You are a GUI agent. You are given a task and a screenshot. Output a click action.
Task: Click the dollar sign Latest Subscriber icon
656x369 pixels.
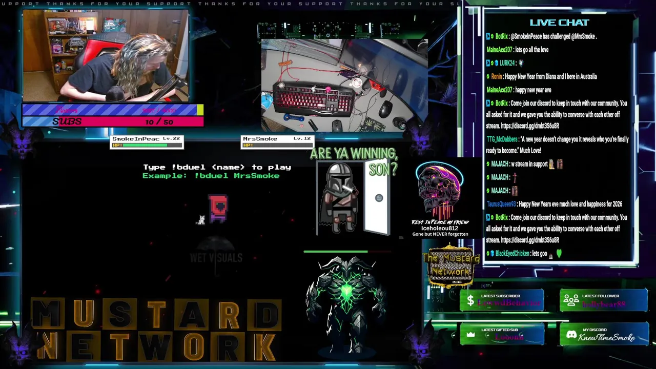470,300
